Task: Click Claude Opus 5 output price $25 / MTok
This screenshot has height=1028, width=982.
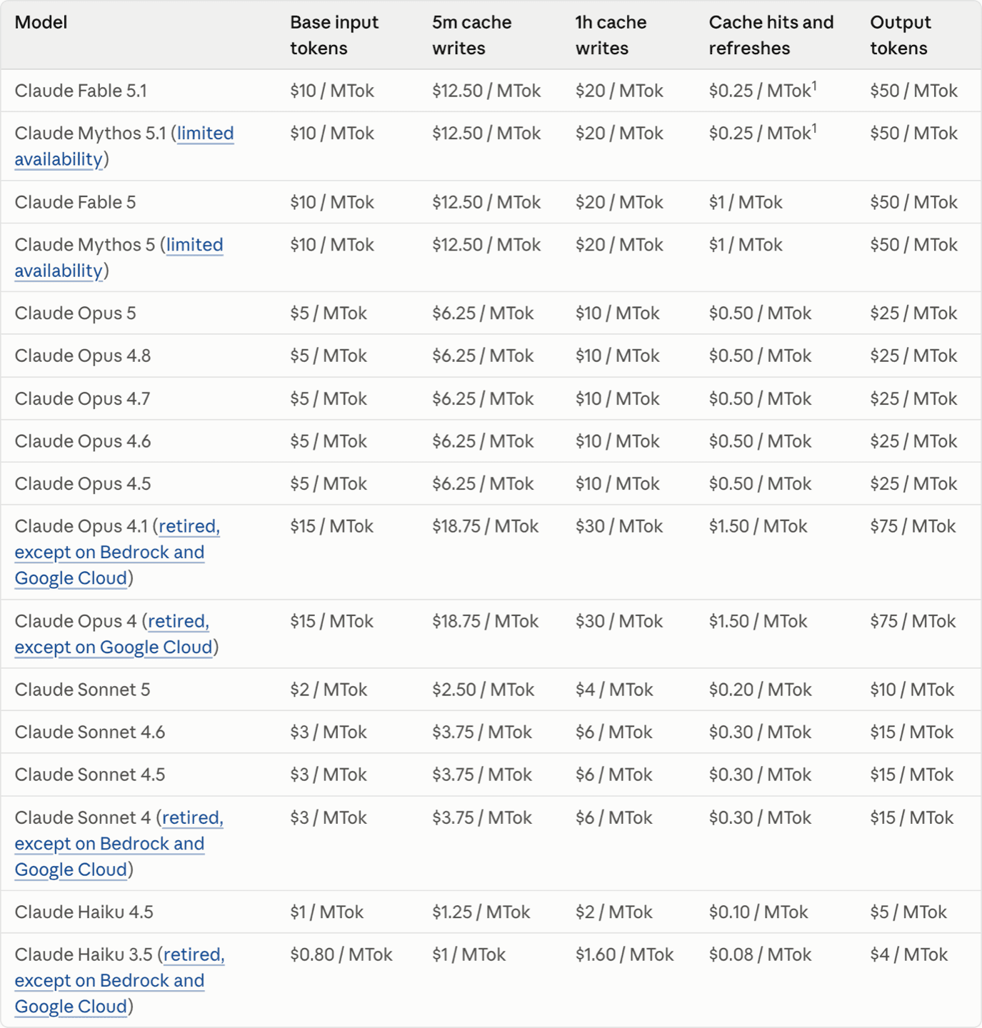Action: (913, 313)
